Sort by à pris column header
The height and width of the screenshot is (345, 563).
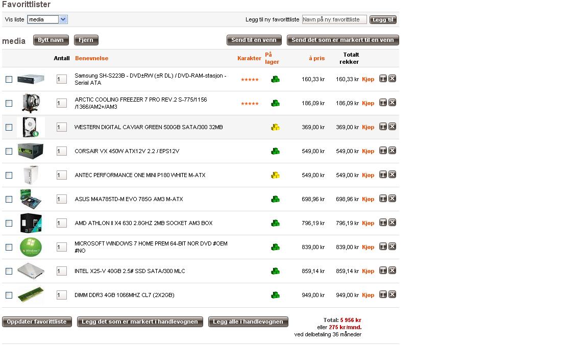tap(316, 58)
